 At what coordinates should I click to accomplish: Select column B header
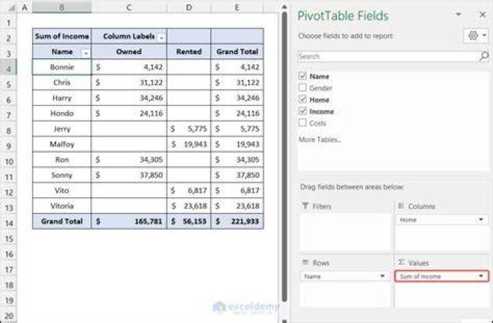click(x=62, y=8)
